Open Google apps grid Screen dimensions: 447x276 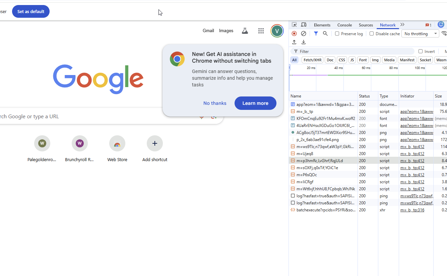tap(261, 31)
